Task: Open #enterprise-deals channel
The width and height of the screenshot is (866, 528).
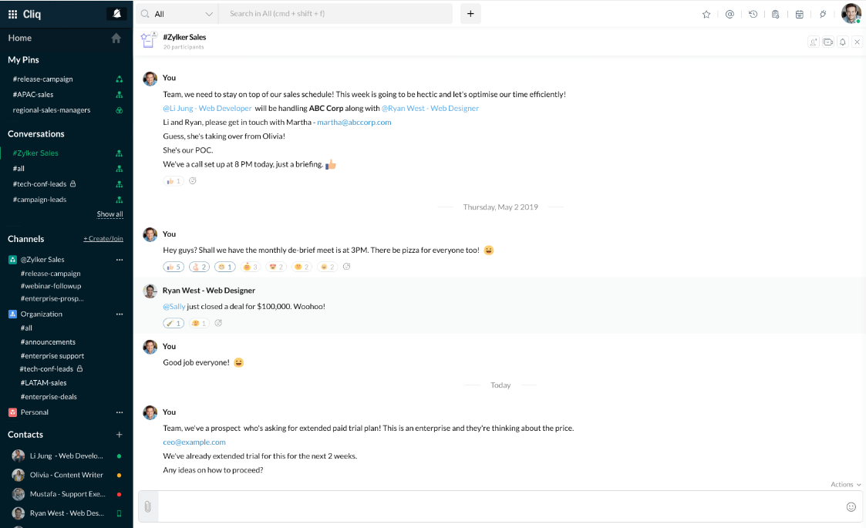Action: point(49,397)
